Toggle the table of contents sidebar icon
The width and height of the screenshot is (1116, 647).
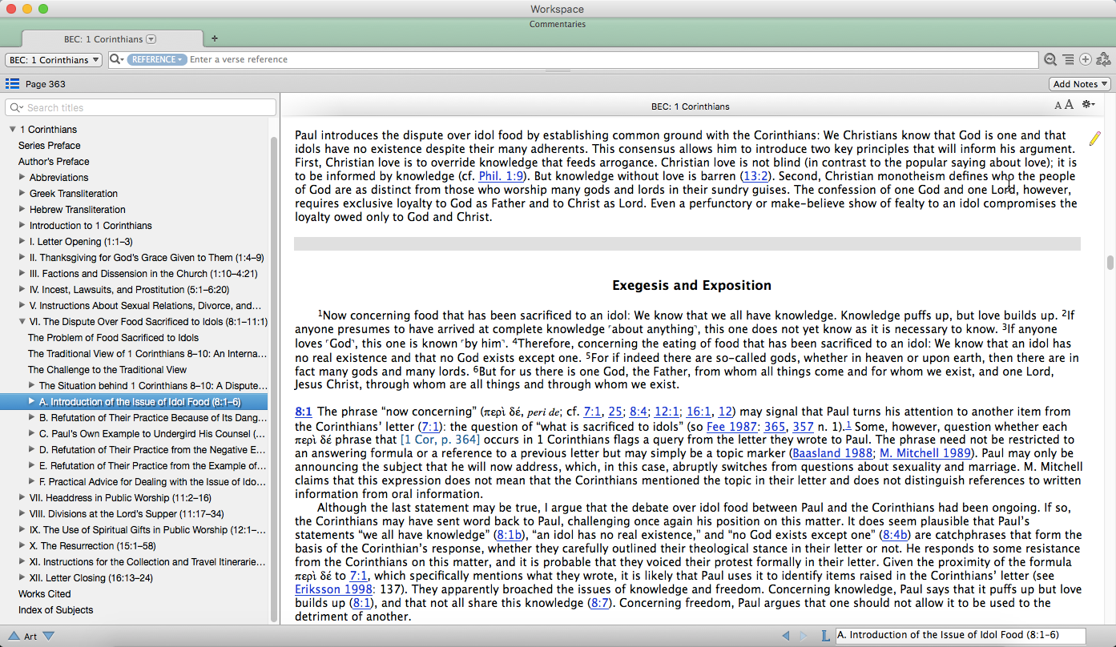coord(12,83)
